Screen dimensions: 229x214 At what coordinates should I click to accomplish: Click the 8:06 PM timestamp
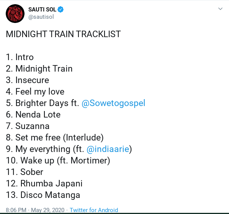16,210
